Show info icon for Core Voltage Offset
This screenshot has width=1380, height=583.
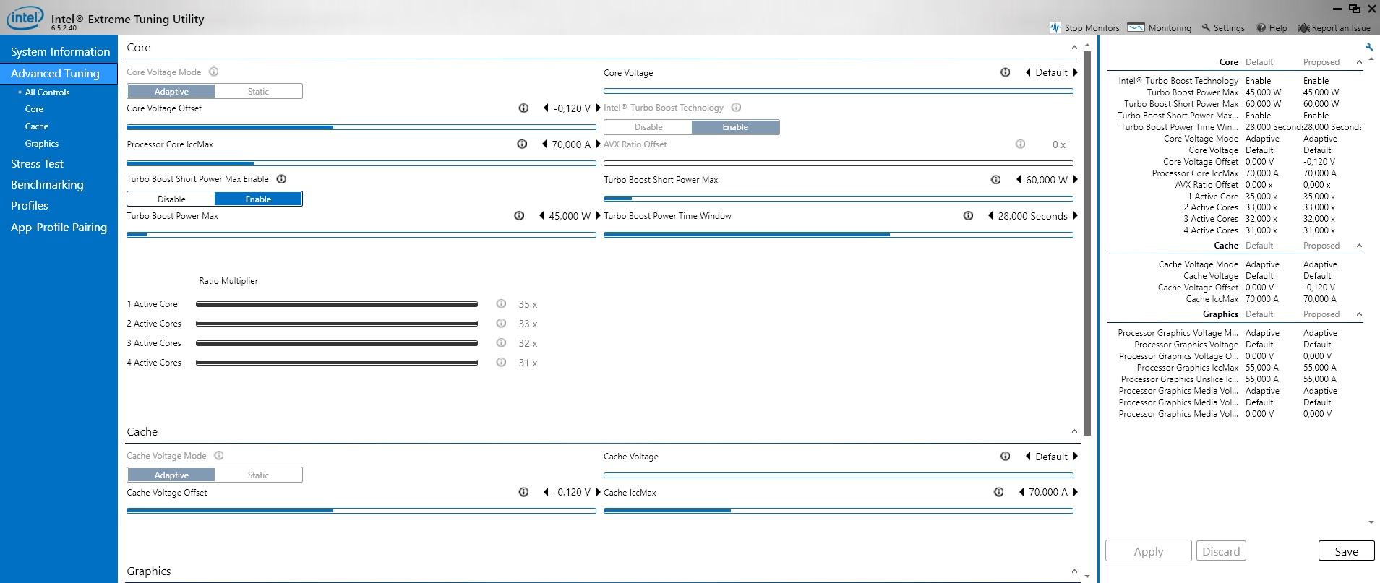coord(523,108)
